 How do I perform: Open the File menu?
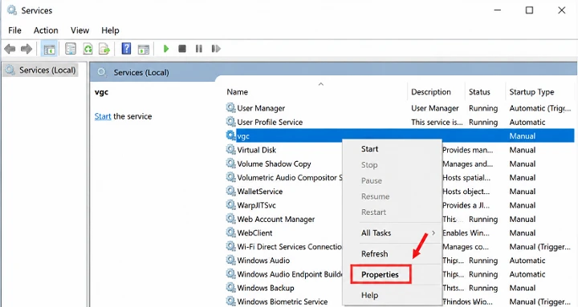click(x=14, y=30)
